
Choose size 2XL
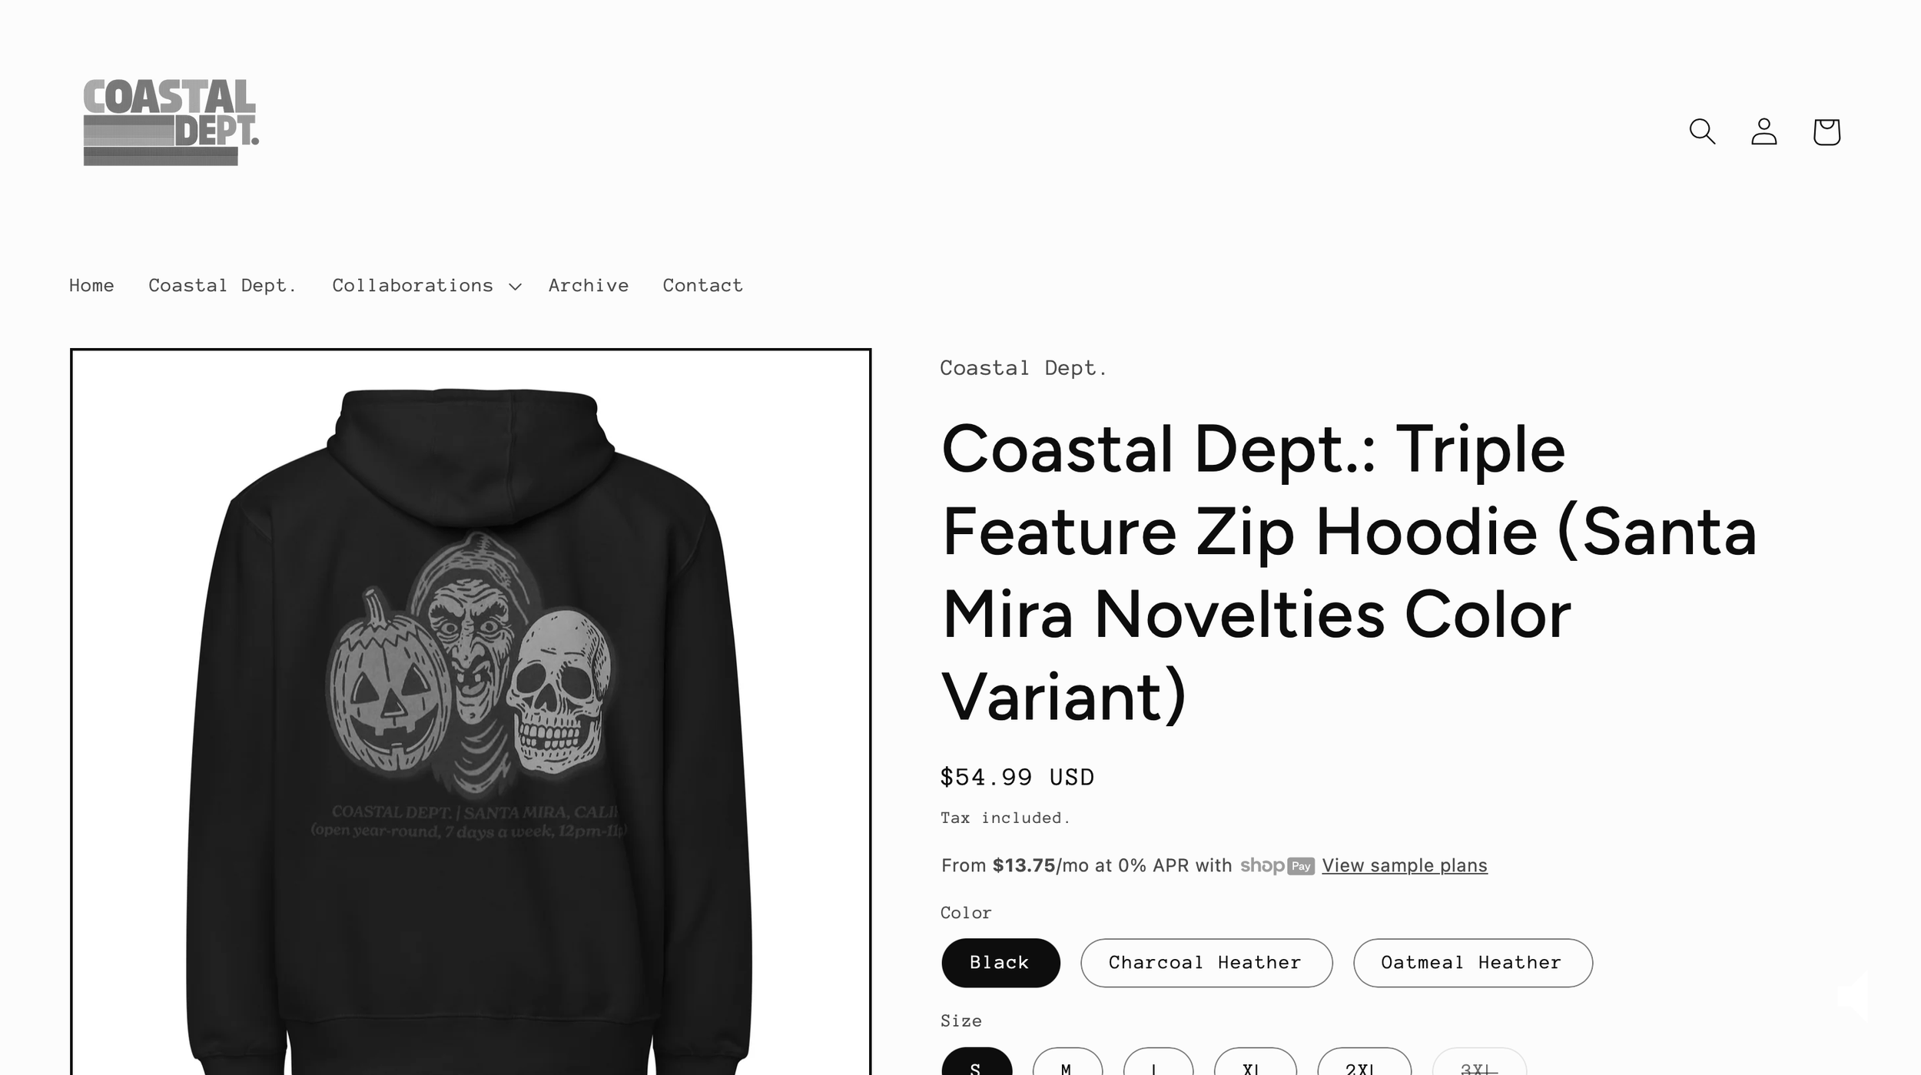[1364, 1062]
